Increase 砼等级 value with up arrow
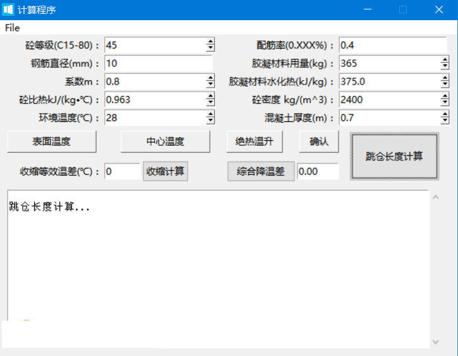Screen dimensions: 458x356 click(210, 42)
